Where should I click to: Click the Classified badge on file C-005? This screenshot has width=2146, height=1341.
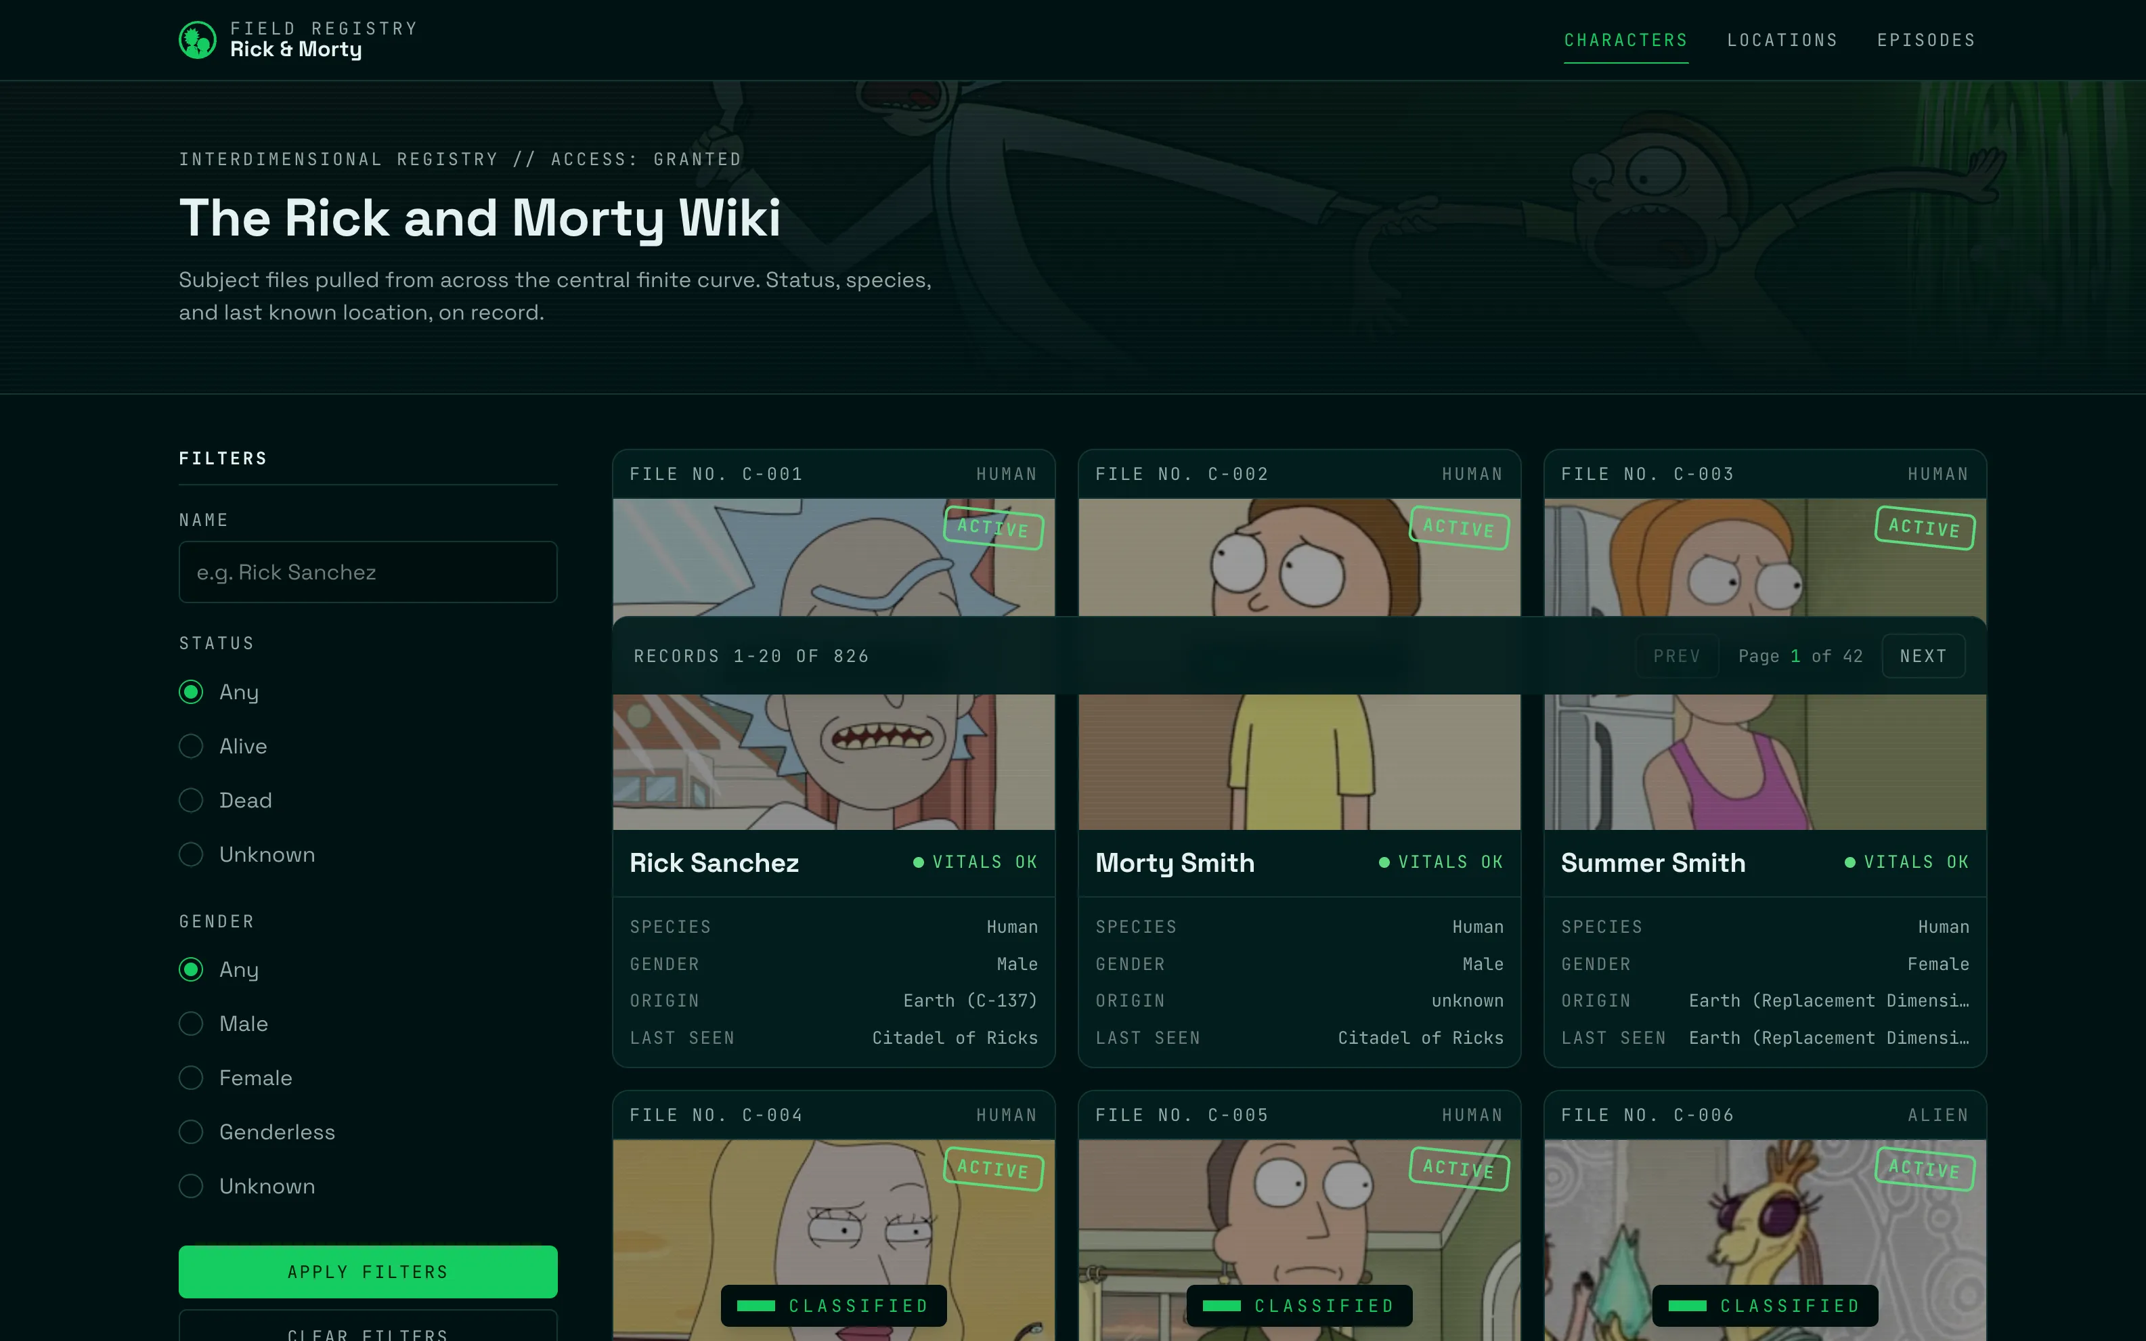(1299, 1306)
